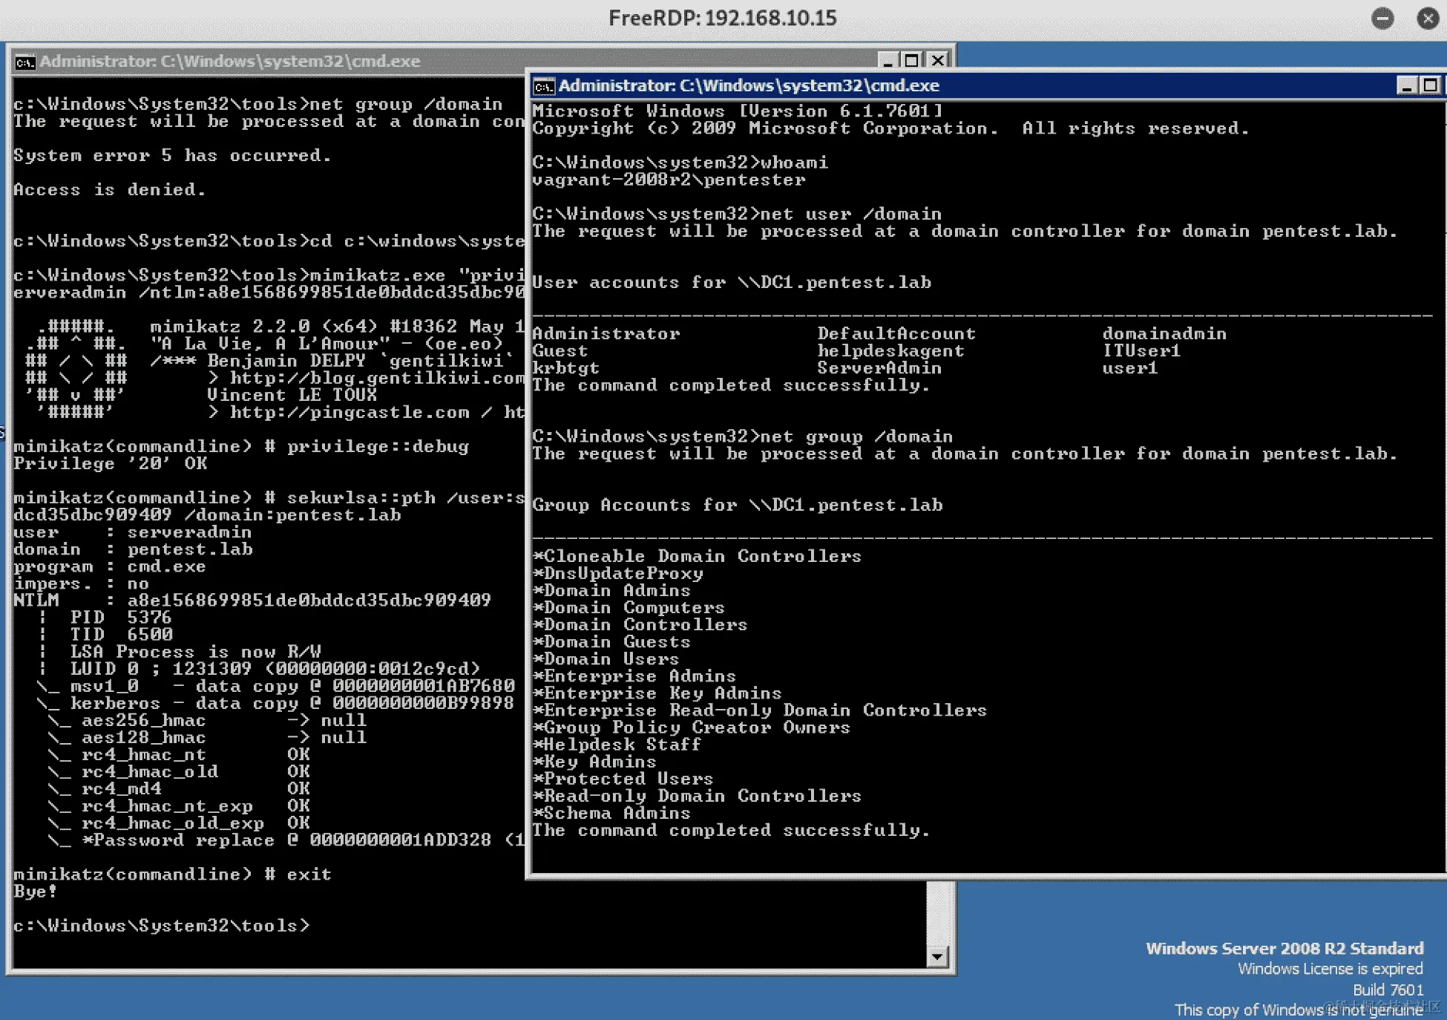Image resolution: width=1447 pixels, height=1020 pixels.
Task: Open system menu icon of background cmd window
Action: coord(24,62)
